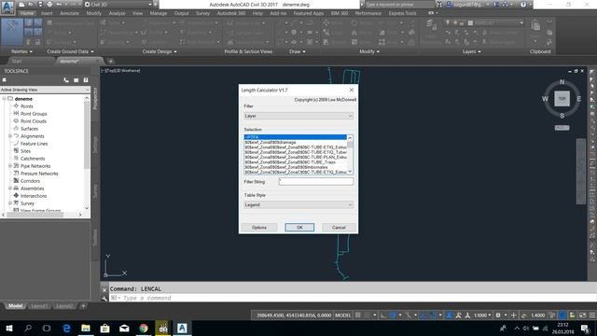Click the Toolspace help icon
The height and width of the screenshot is (336, 597).
pos(86,80)
